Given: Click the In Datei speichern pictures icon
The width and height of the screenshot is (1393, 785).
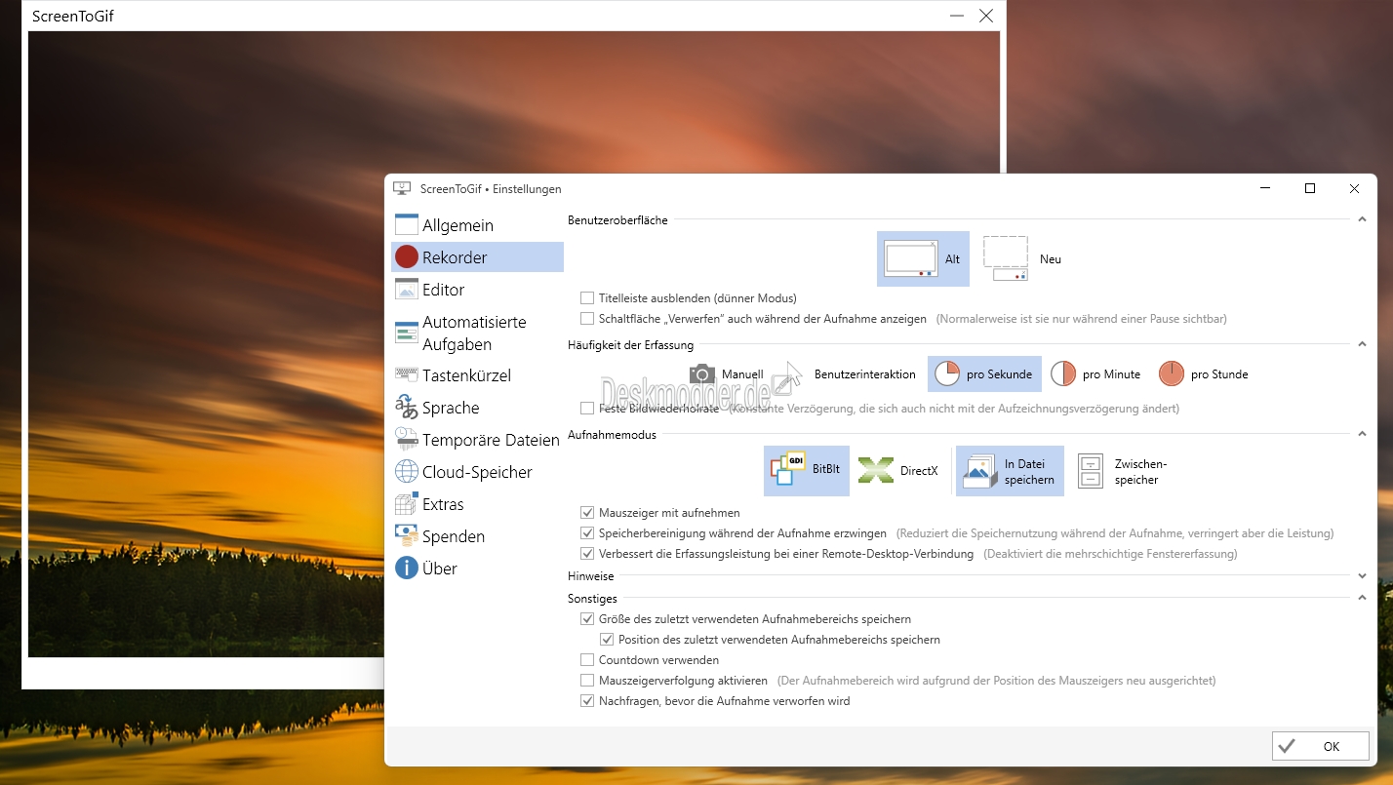Looking at the screenshot, I should pyautogui.click(x=978, y=471).
